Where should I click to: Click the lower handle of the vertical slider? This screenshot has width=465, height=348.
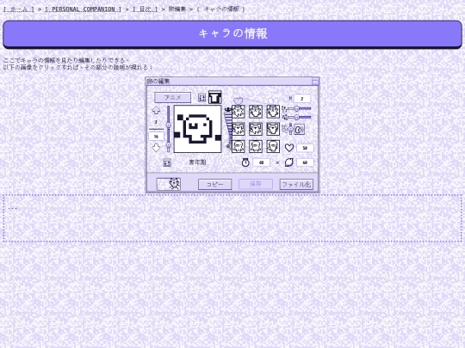(168, 145)
